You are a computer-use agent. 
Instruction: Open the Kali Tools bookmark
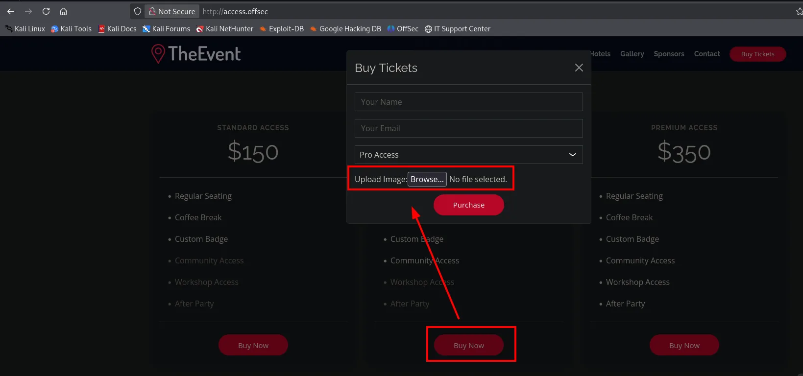click(x=71, y=29)
